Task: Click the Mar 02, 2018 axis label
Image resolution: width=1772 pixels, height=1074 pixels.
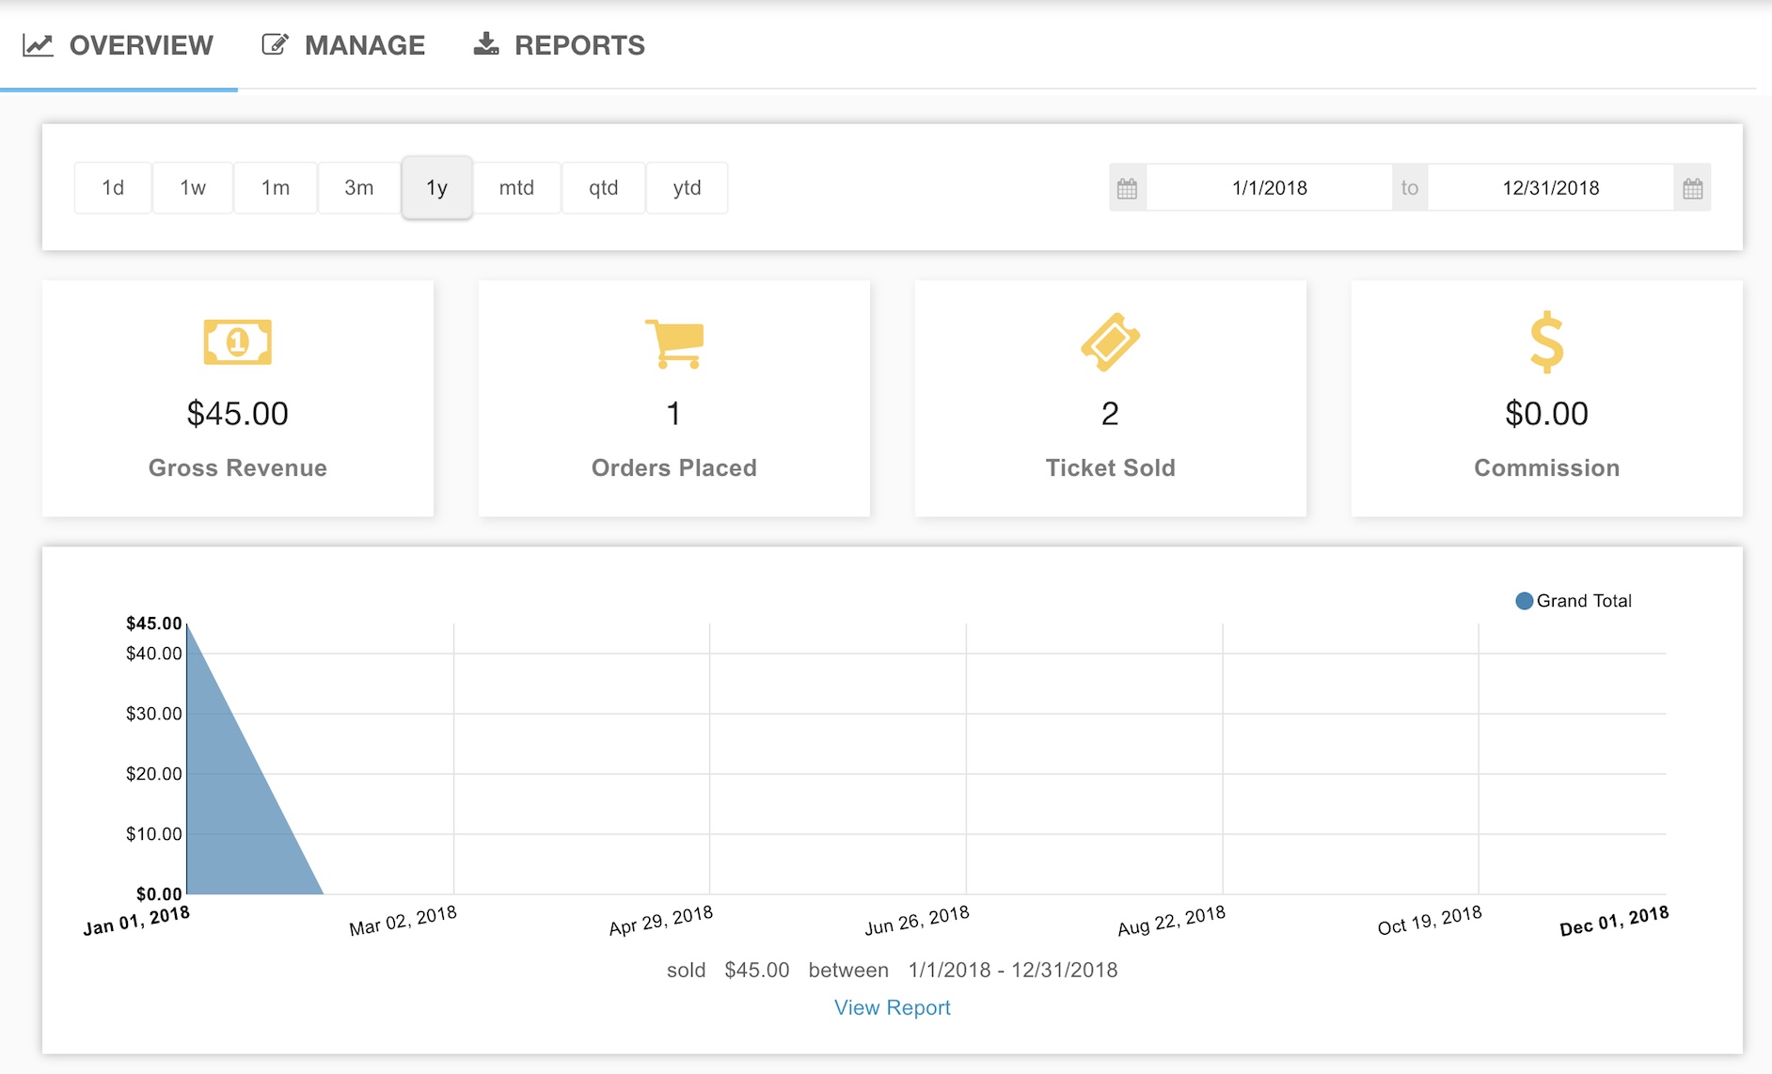Action: point(403,921)
